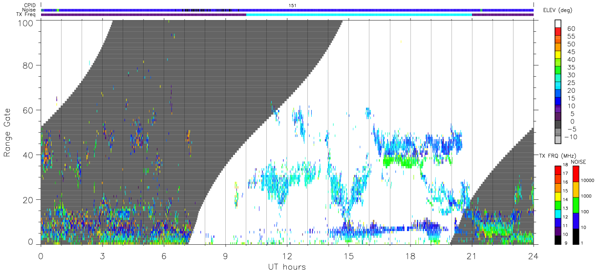Click the CPID label at top left
Viewport: 600px width, 277px height.
pos(29,5)
